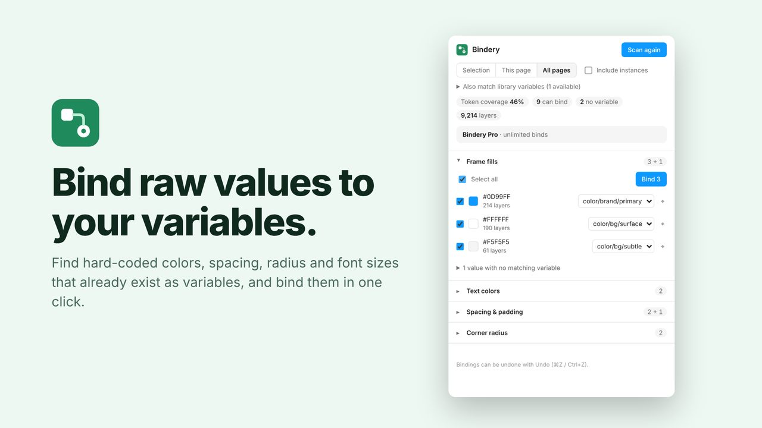The height and width of the screenshot is (428, 762).
Task: Expand the Spacing & padding section
Action: pyautogui.click(x=561, y=312)
